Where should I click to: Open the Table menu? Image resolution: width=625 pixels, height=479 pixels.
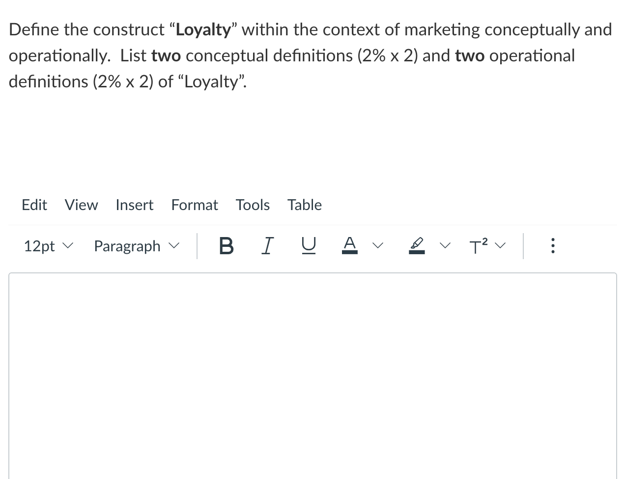click(x=304, y=205)
